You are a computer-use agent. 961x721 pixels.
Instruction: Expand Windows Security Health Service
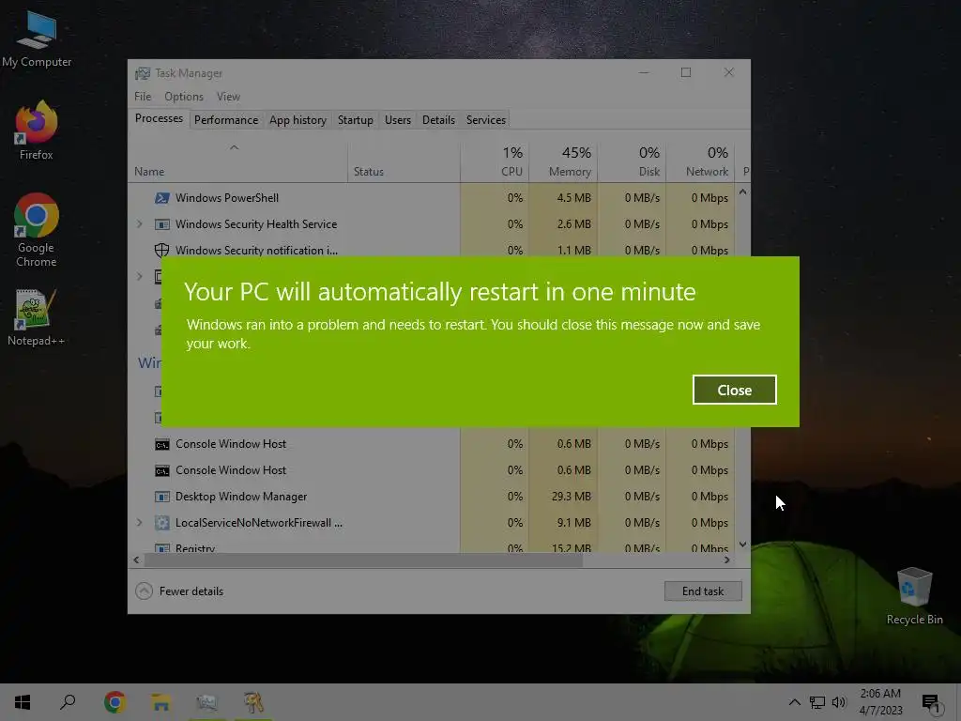(x=139, y=223)
